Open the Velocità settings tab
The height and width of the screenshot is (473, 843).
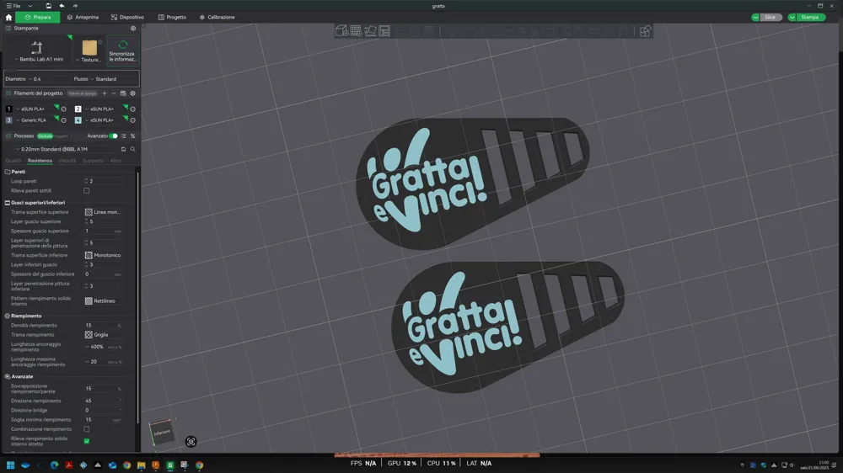[x=67, y=161]
